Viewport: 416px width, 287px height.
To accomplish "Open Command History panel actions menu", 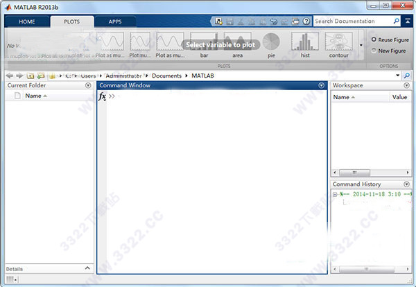I will pyautogui.click(x=406, y=184).
